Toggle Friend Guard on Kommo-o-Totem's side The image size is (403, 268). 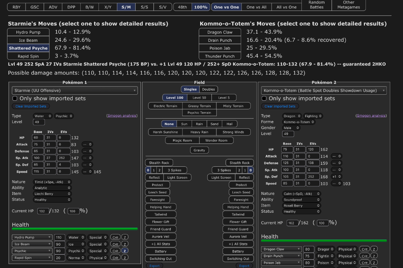click(x=238, y=229)
